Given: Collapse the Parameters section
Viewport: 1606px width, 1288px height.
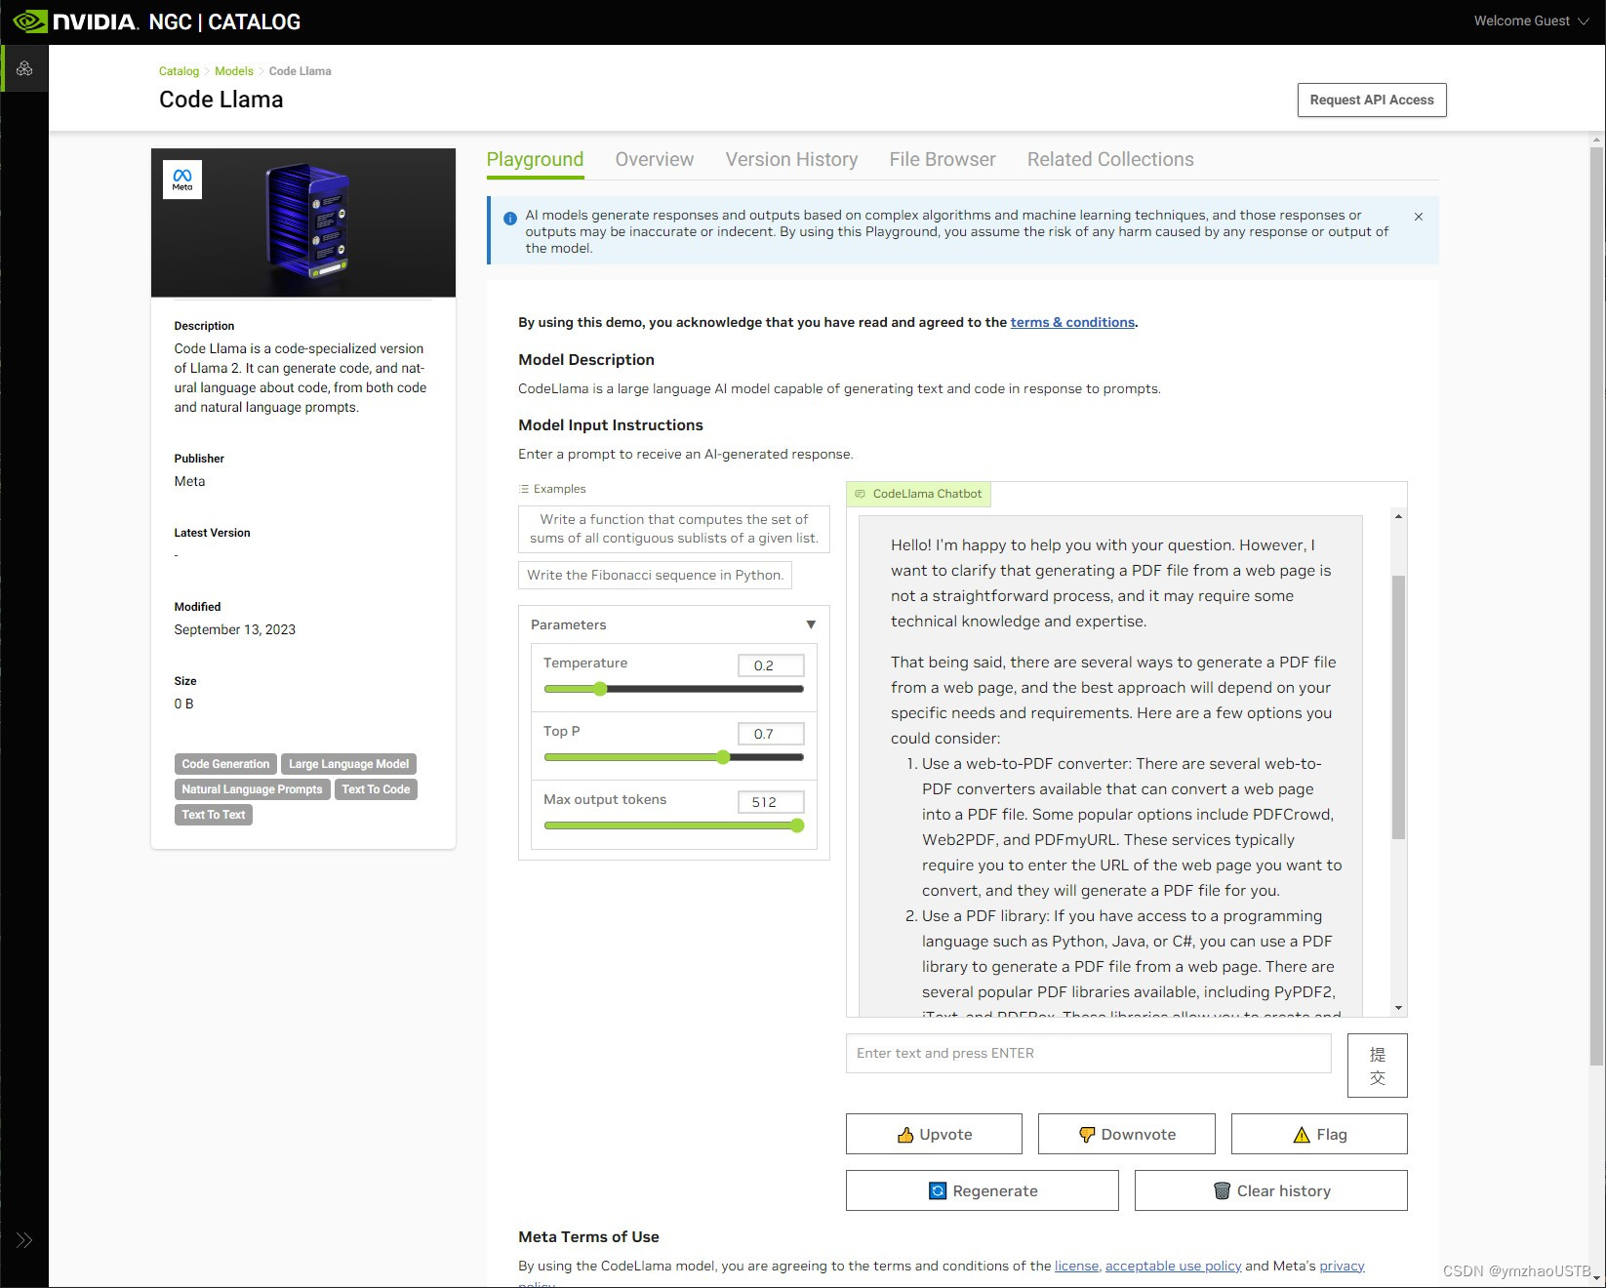Looking at the screenshot, I should pos(810,624).
